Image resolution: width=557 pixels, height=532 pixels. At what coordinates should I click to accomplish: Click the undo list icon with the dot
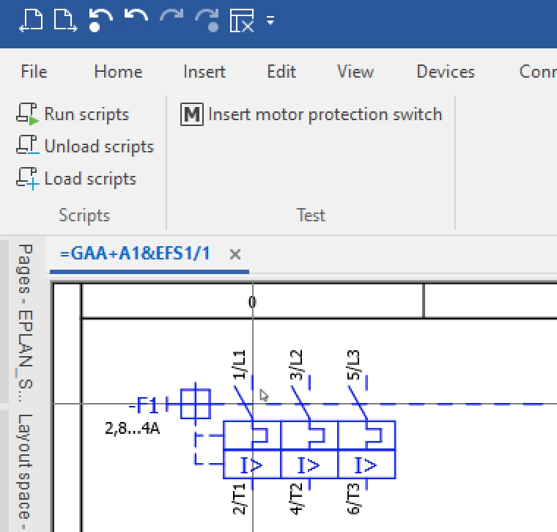coord(100,21)
